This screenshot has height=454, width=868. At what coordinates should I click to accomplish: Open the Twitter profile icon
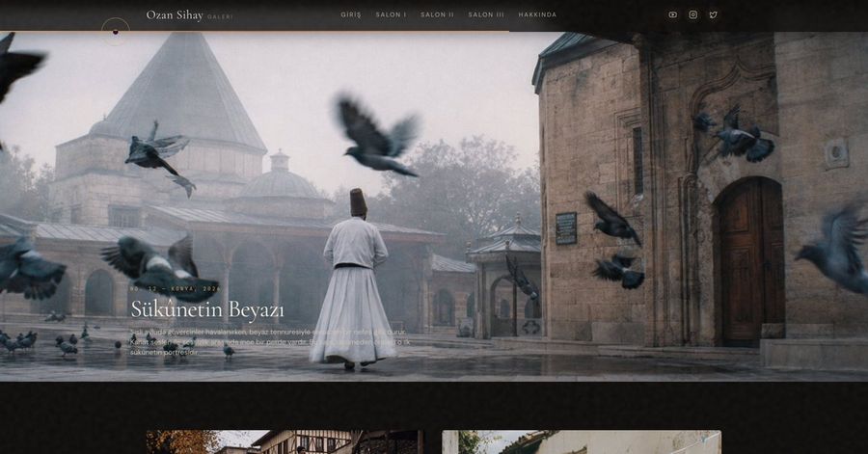(x=714, y=14)
